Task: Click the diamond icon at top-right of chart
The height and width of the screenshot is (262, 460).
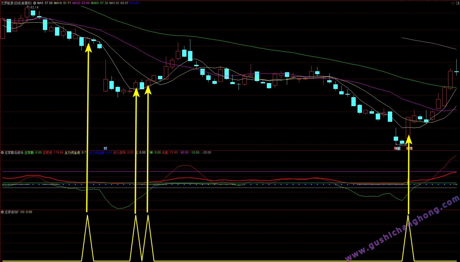Action: pyautogui.click(x=453, y=3)
